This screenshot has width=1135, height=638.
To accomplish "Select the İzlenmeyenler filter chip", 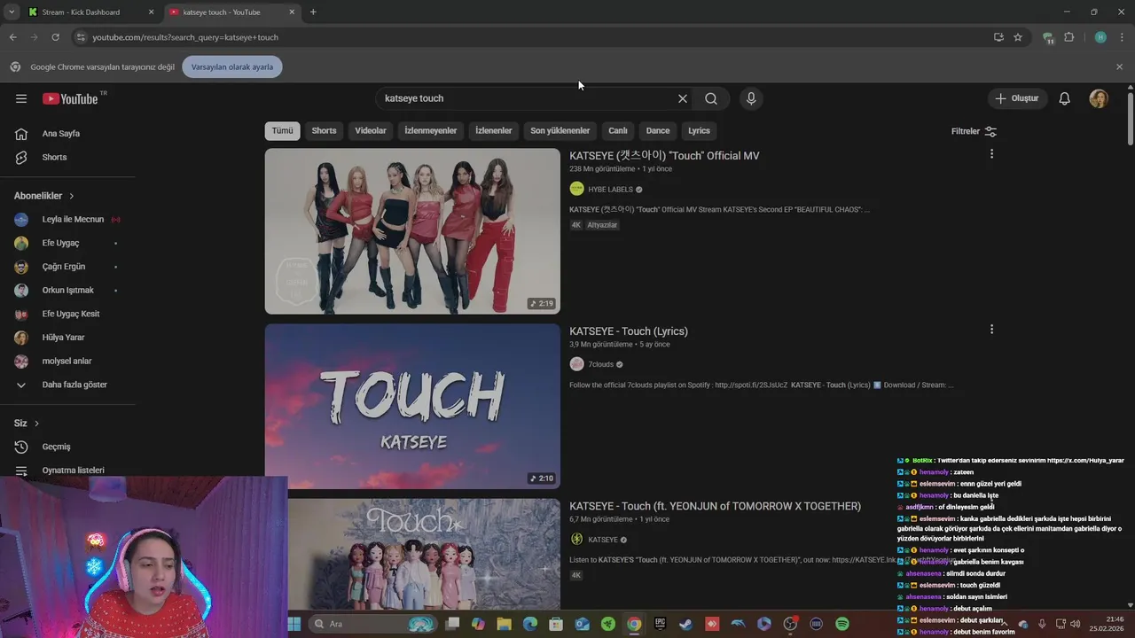I will point(431,131).
